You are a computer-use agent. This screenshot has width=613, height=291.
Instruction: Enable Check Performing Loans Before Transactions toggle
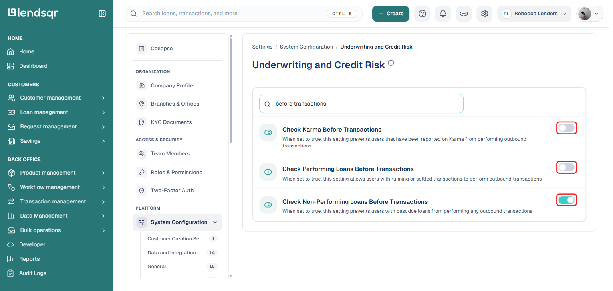pos(567,167)
